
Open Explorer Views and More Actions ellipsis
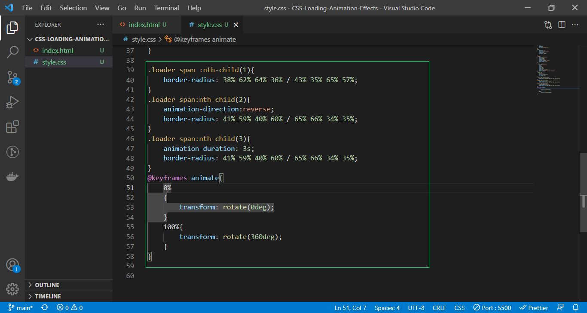pyautogui.click(x=101, y=25)
